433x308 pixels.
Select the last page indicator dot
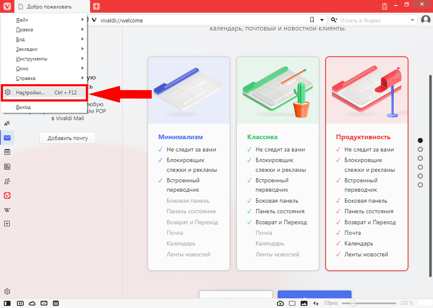420,185
